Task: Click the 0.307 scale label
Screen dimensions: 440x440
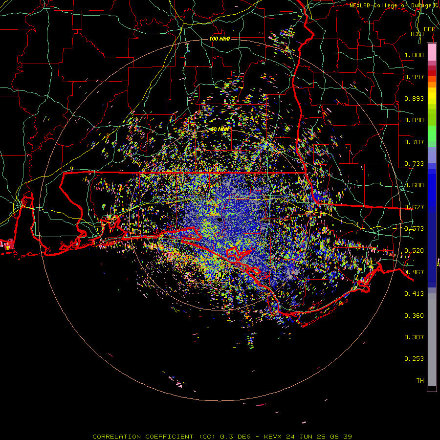Action: coord(414,337)
